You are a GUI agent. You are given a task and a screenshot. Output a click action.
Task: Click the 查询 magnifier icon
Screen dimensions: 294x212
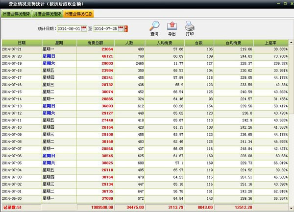point(154,26)
